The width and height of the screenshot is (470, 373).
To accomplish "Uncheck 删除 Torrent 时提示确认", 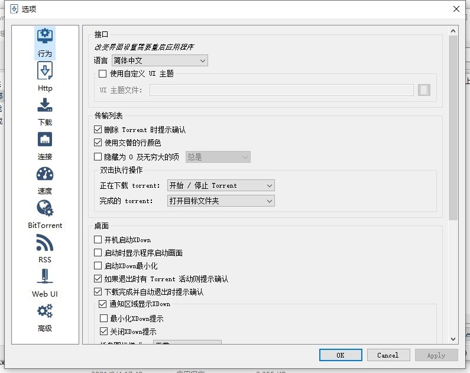I will (98, 130).
